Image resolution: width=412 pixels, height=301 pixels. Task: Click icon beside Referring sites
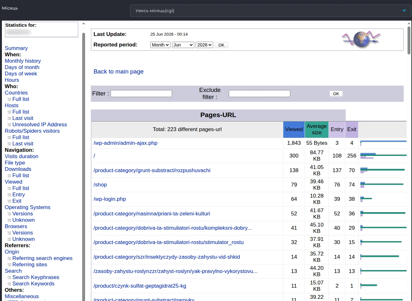coord(9,265)
